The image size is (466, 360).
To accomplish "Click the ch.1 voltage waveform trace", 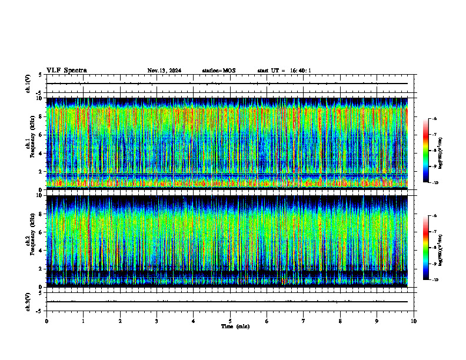I will click(x=227, y=84).
